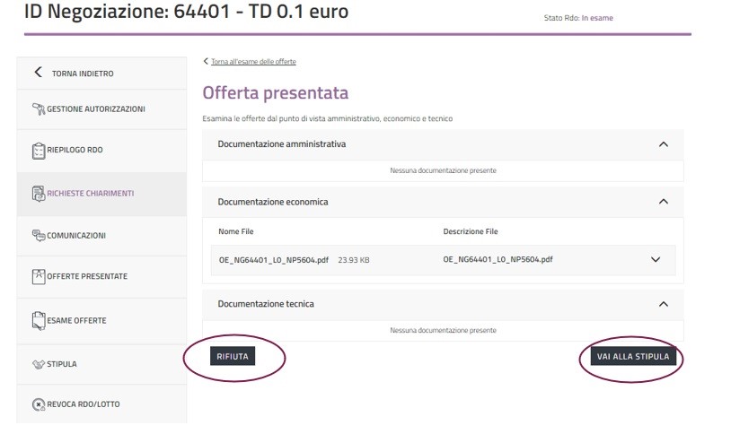Open the Esame Offerte menu item
Image resolution: width=731 pixels, height=434 pixels.
point(77,320)
